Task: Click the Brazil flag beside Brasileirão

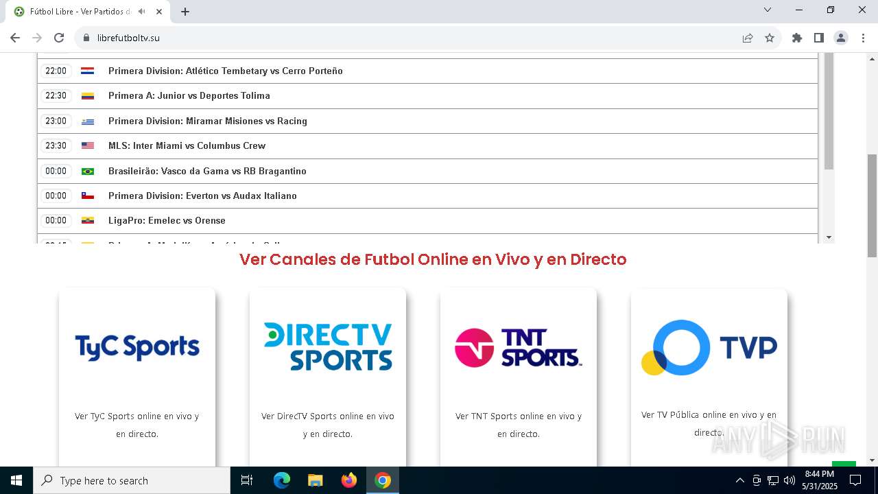Action: 88,171
